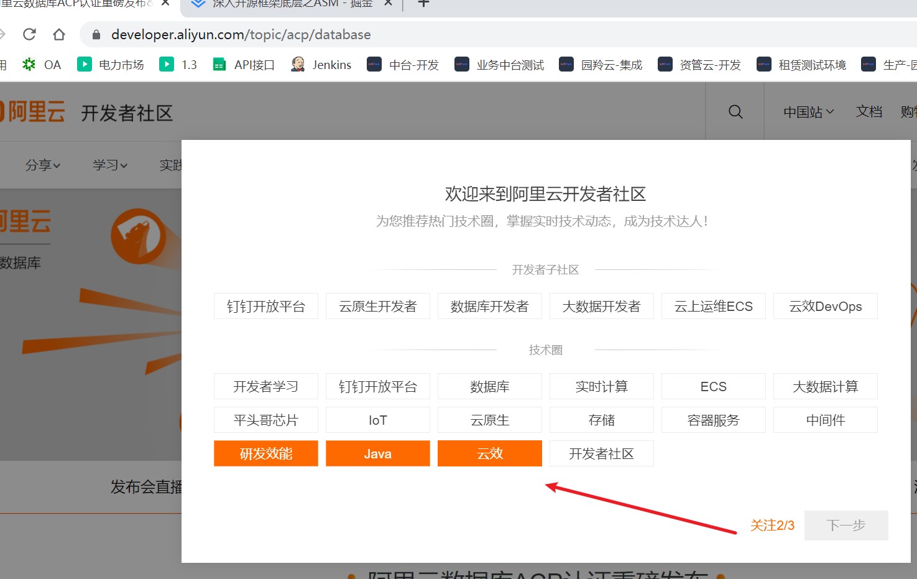Select the 数据库开发者 tag

pyautogui.click(x=490, y=306)
